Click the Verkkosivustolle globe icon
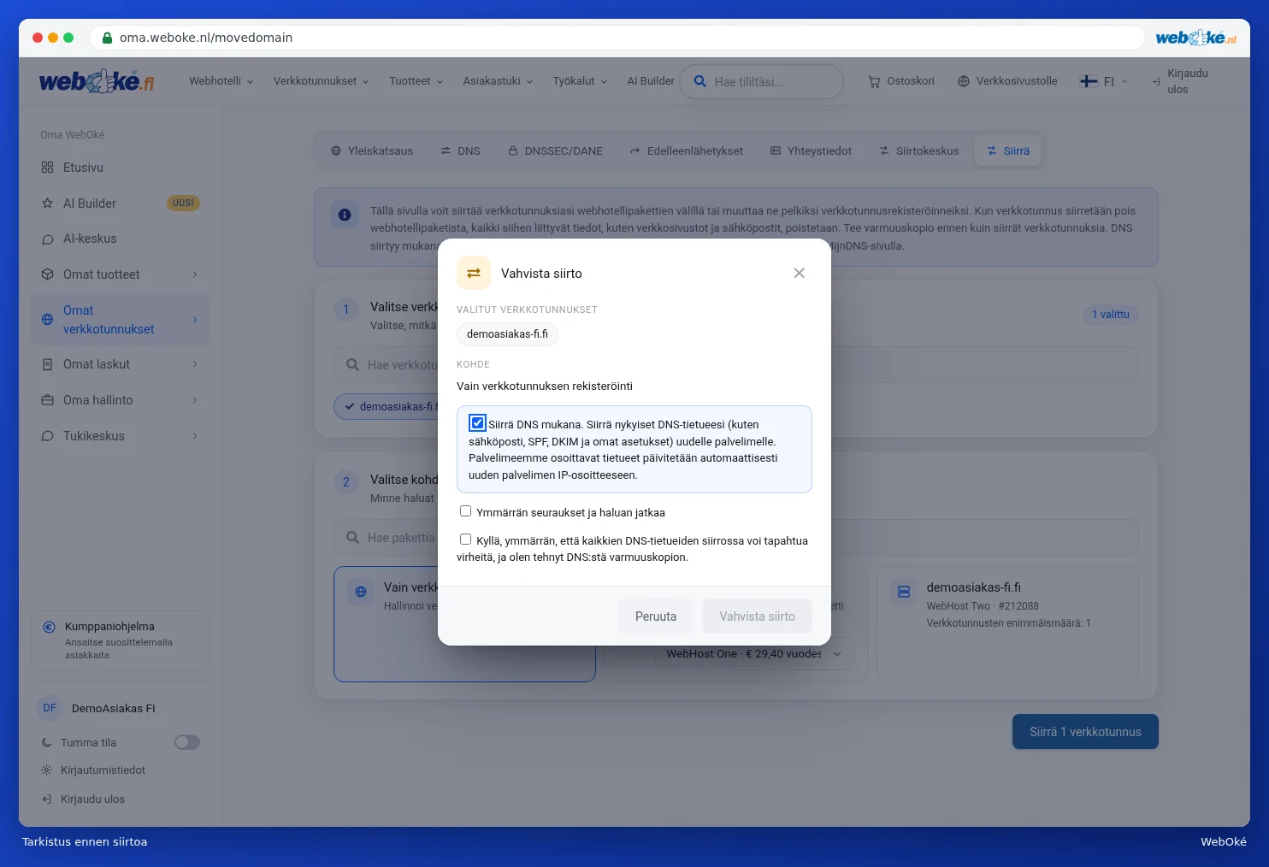The width and height of the screenshot is (1269, 867). (964, 81)
